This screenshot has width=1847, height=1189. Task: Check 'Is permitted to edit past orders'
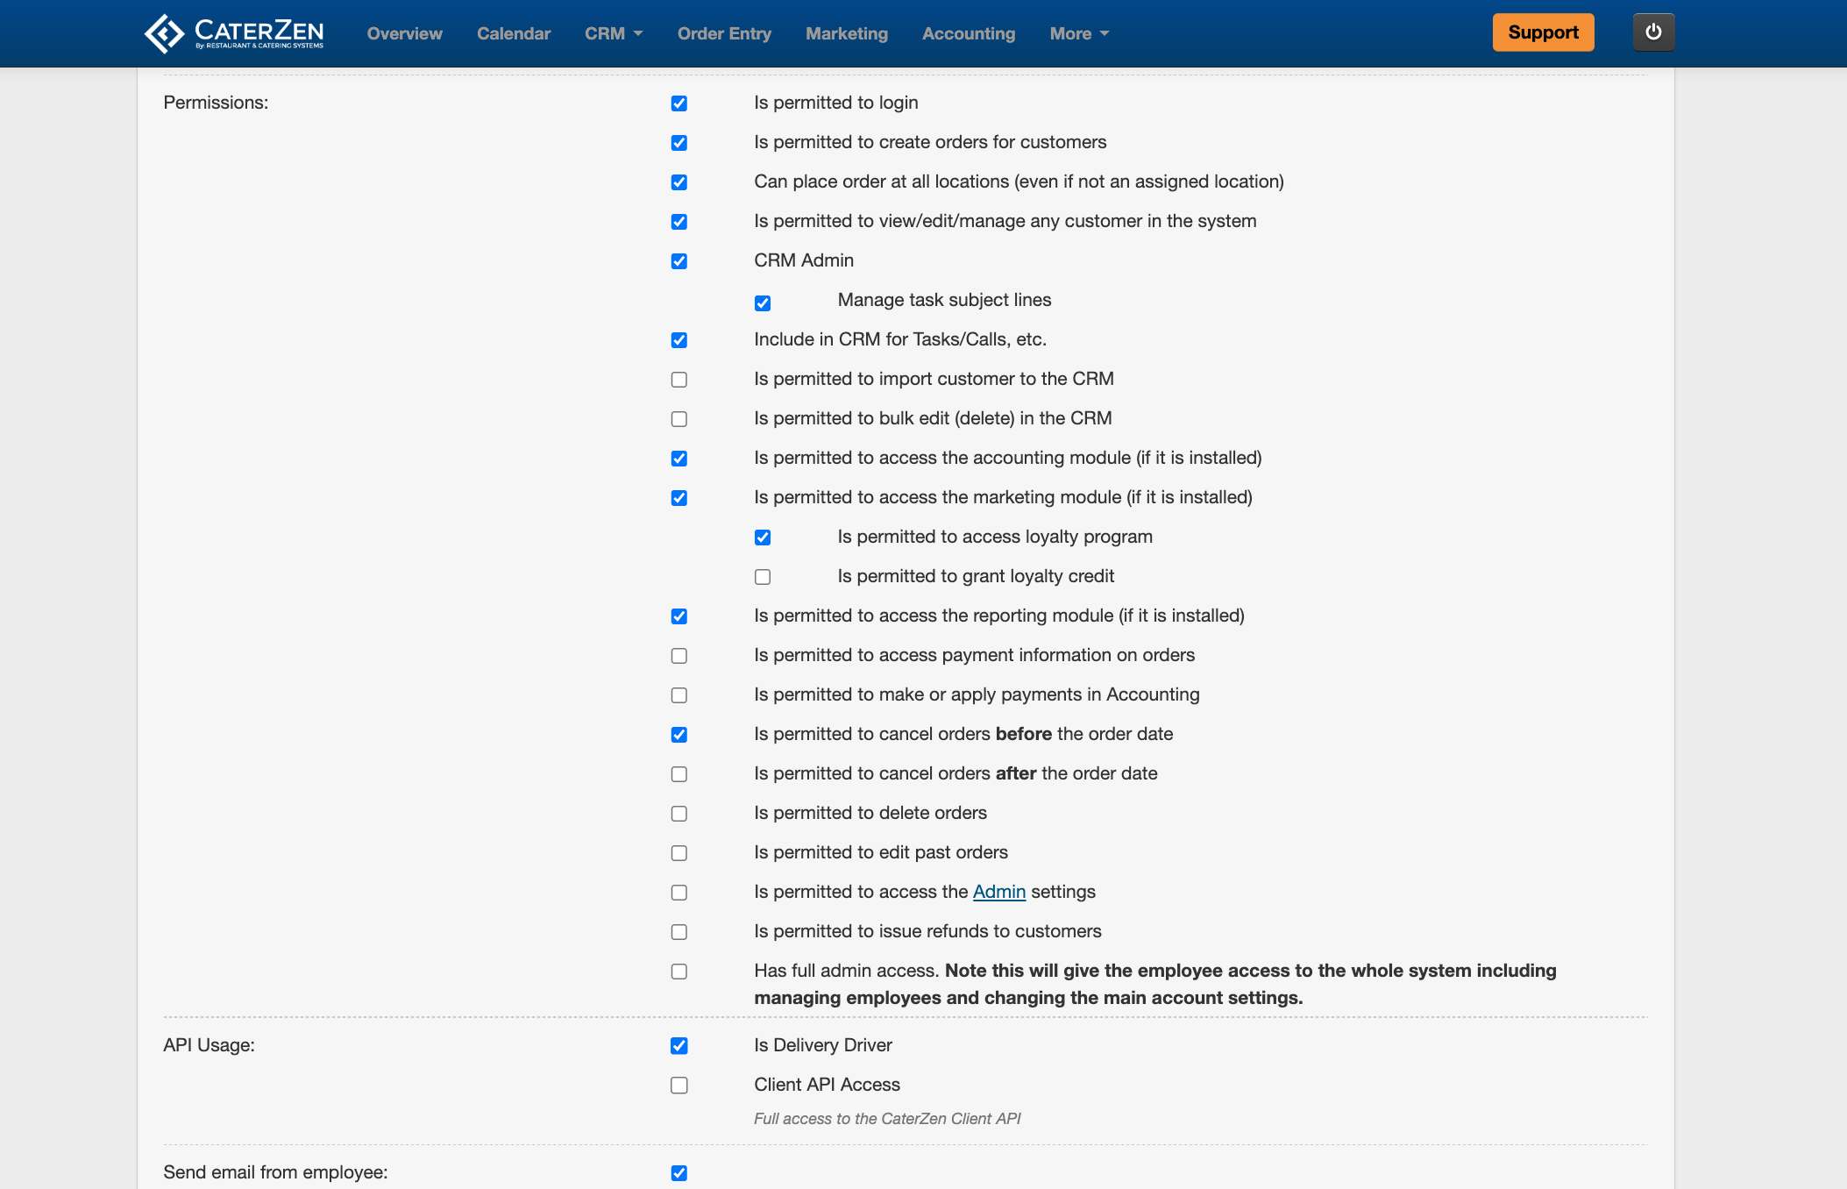point(679,853)
